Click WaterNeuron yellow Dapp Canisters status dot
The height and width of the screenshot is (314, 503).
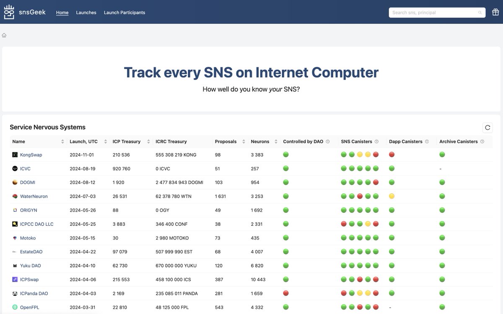[x=392, y=196]
